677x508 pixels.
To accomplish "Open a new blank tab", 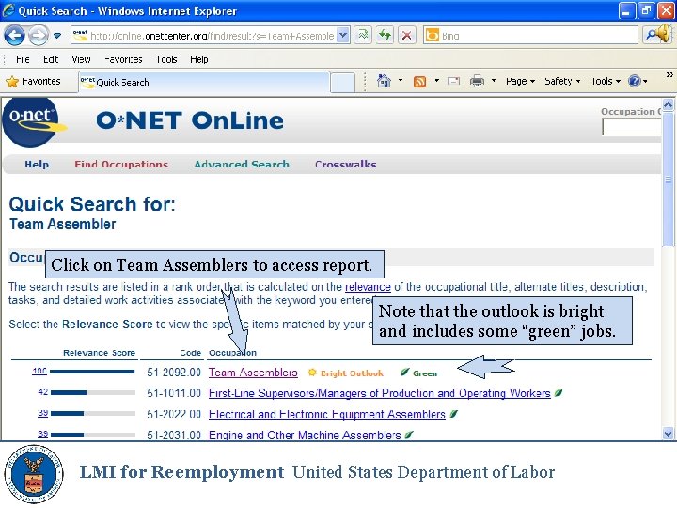I will click(x=342, y=83).
